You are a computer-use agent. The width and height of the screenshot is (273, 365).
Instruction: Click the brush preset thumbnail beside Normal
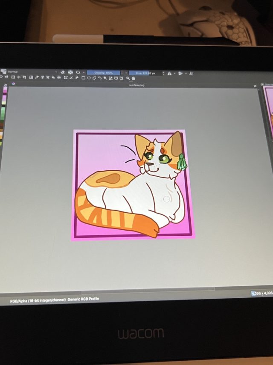(x=3, y=72)
